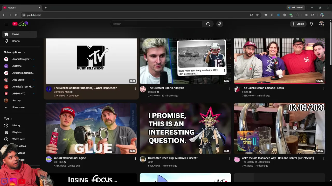
Task: Open options for We JB Welded Our Engine
Action: point(135,158)
